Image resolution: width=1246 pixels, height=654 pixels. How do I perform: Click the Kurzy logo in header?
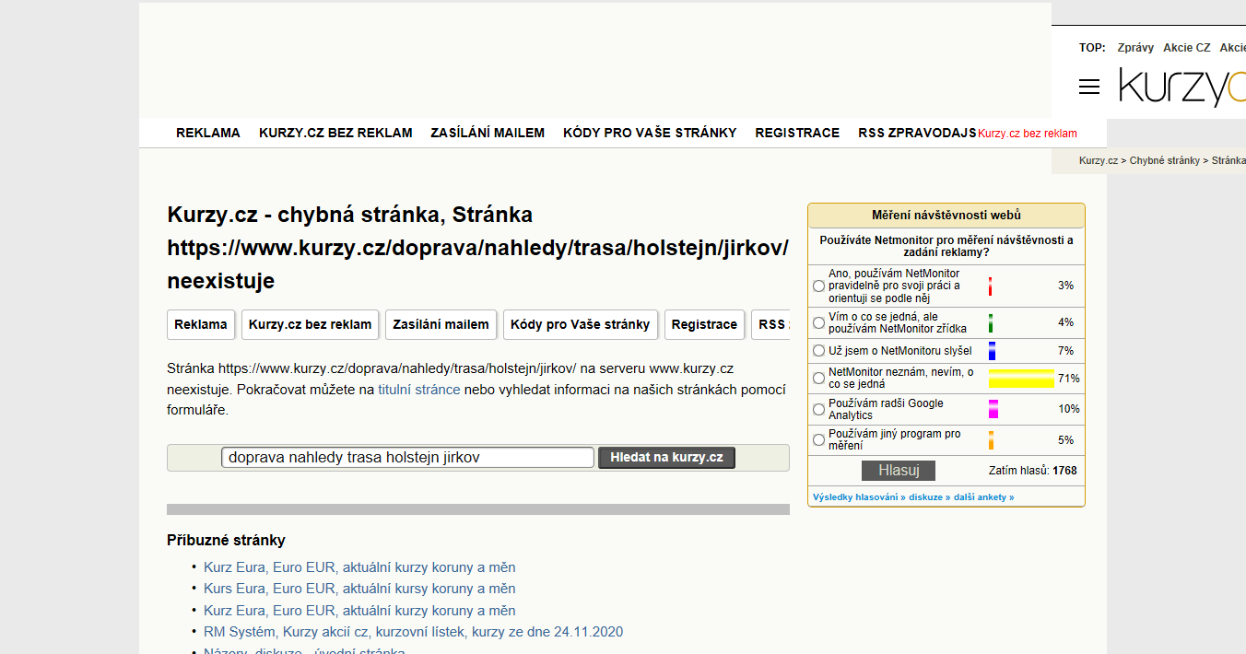click(x=1182, y=87)
